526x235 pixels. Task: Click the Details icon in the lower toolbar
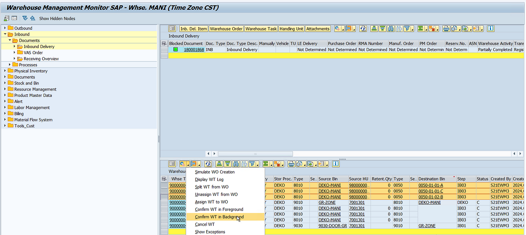coord(172,164)
